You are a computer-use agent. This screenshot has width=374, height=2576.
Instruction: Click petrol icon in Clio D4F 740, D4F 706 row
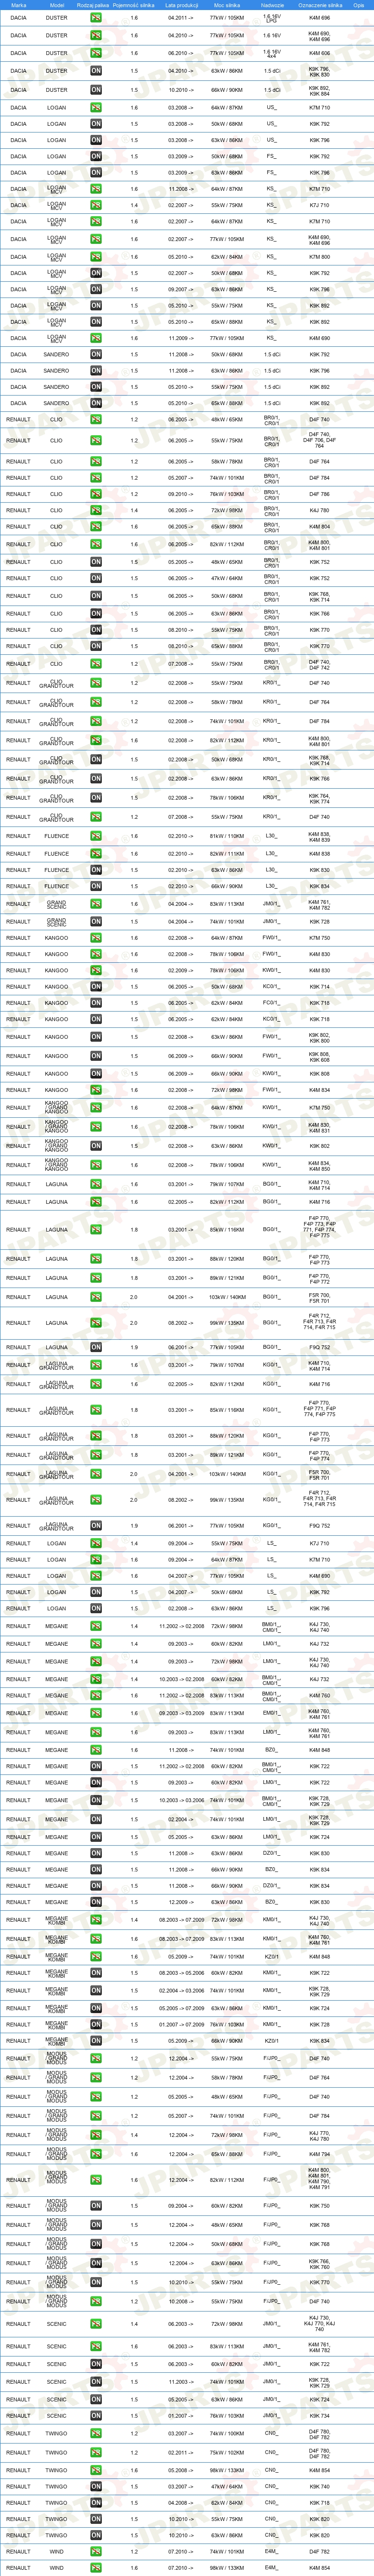click(96, 440)
